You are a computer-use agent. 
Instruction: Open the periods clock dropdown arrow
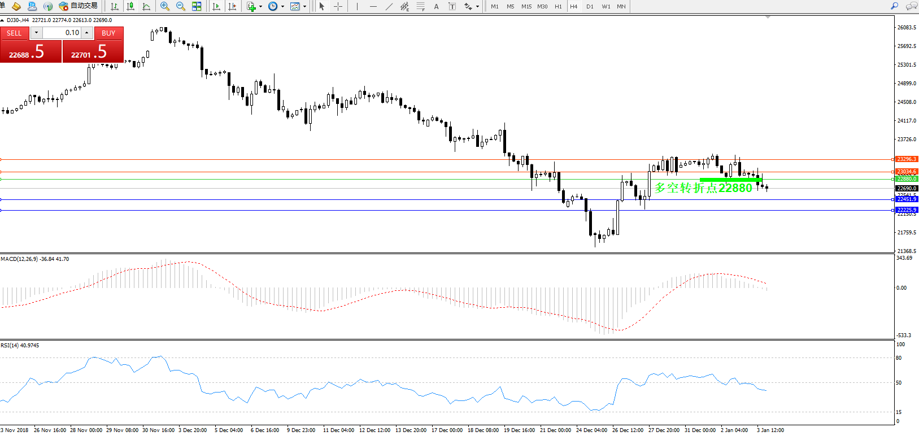click(x=282, y=7)
